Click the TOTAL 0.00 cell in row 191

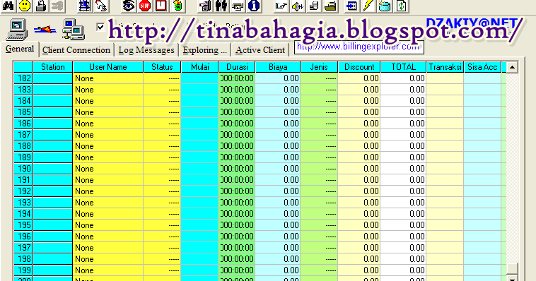pyautogui.click(x=403, y=180)
